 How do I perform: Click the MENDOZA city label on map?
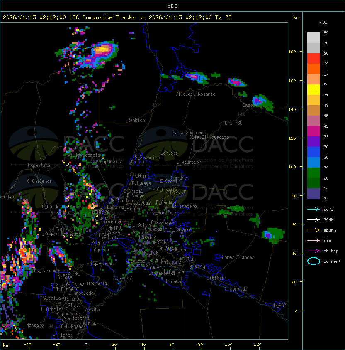[101, 212]
